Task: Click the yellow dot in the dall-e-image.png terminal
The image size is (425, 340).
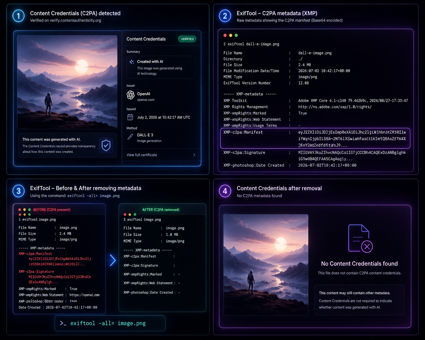Action: click(x=231, y=35)
